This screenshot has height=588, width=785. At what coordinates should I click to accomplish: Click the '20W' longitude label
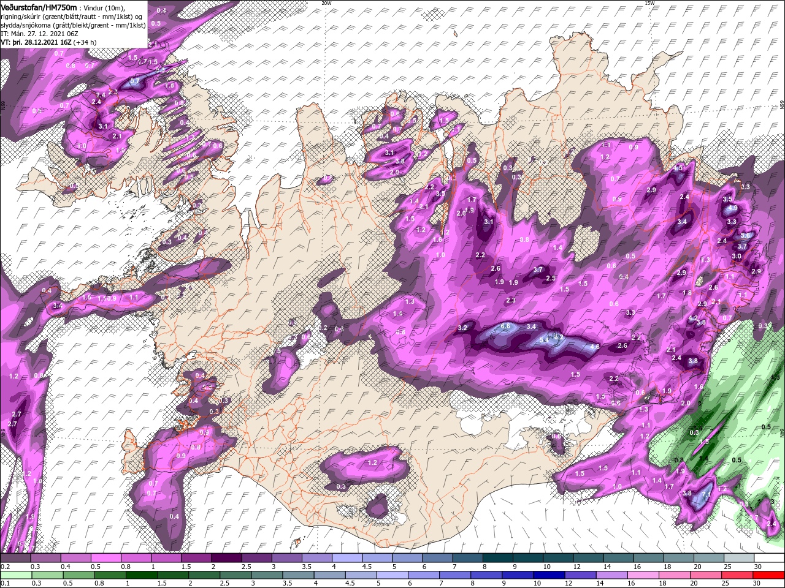pyautogui.click(x=326, y=2)
